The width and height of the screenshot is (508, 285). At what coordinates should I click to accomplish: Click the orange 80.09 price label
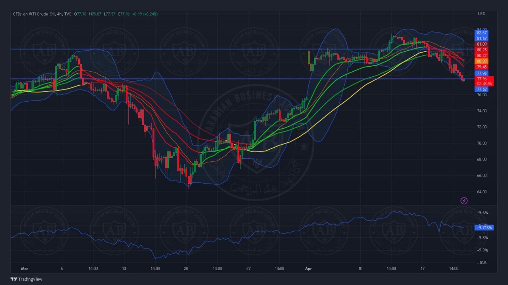482,61
